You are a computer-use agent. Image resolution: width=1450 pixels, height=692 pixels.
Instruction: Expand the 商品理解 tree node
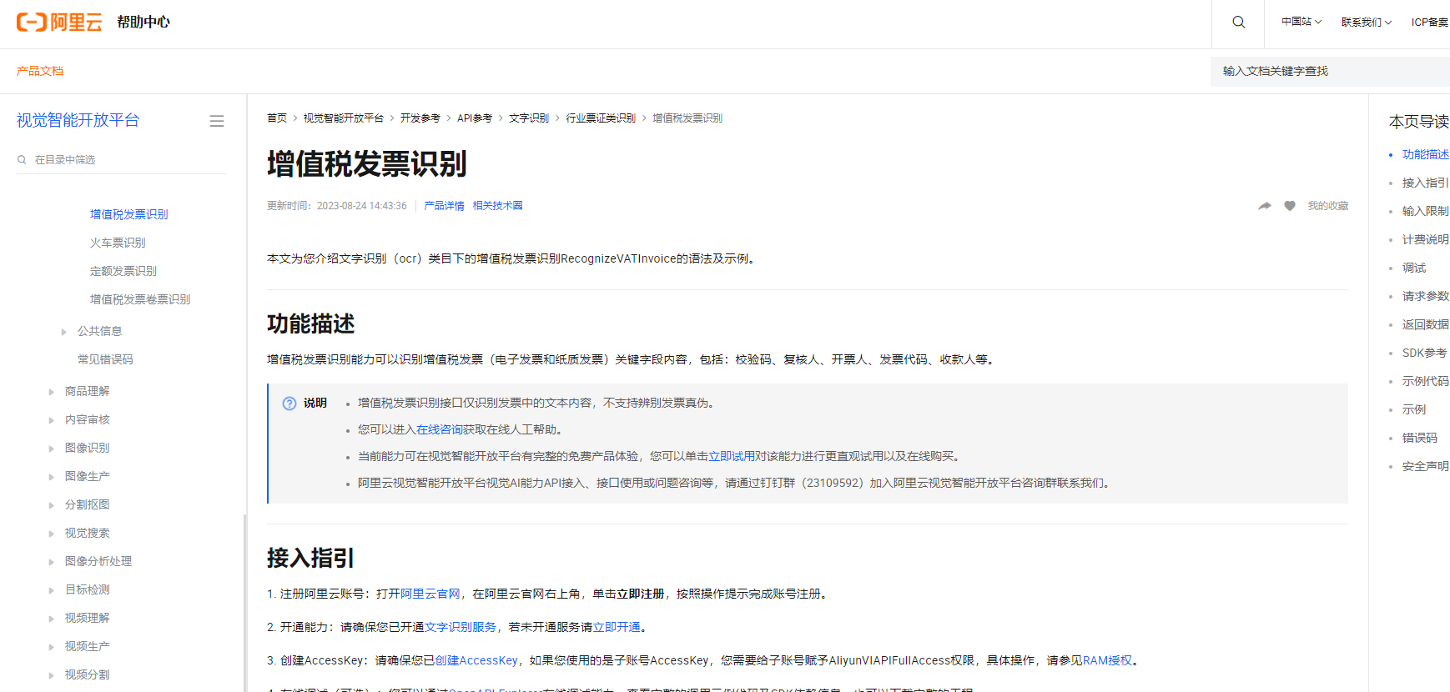pos(52,392)
